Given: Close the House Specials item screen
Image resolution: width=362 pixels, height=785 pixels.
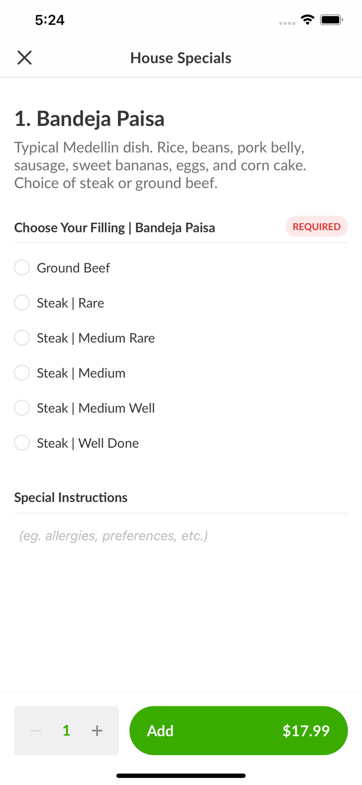Looking at the screenshot, I should pyautogui.click(x=24, y=58).
